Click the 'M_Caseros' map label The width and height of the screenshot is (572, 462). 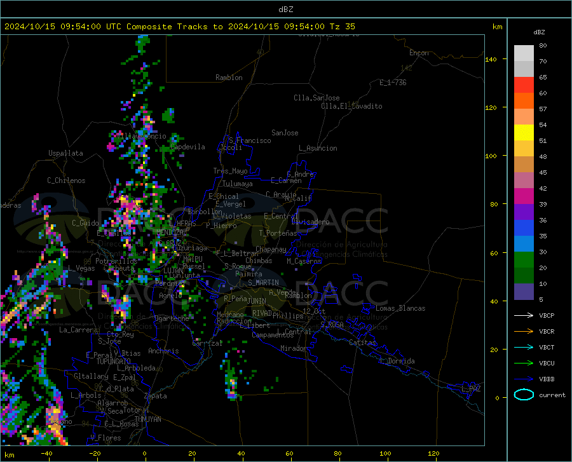pos(304,261)
